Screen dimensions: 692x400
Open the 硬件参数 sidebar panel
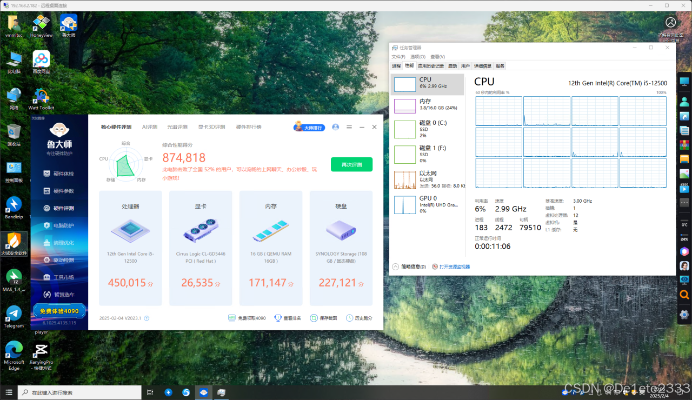(58, 191)
